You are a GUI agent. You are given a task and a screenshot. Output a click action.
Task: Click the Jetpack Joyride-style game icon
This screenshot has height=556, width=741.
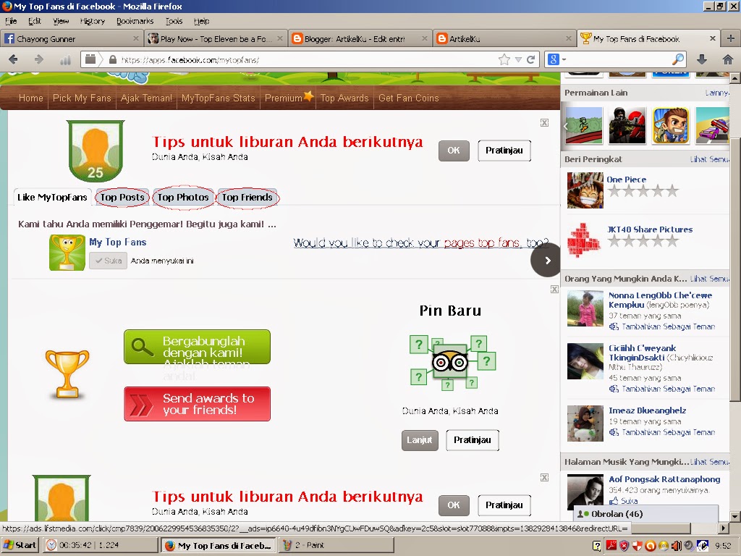(671, 125)
